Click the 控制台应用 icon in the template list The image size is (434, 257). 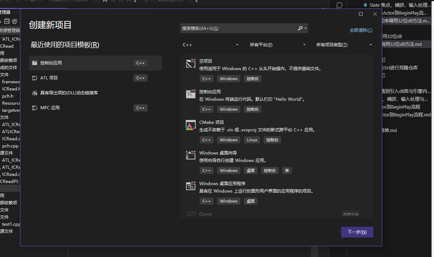(x=191, y=94)
